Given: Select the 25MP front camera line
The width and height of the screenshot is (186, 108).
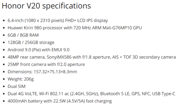Looking at the screenshot, I should pos(46,64).
